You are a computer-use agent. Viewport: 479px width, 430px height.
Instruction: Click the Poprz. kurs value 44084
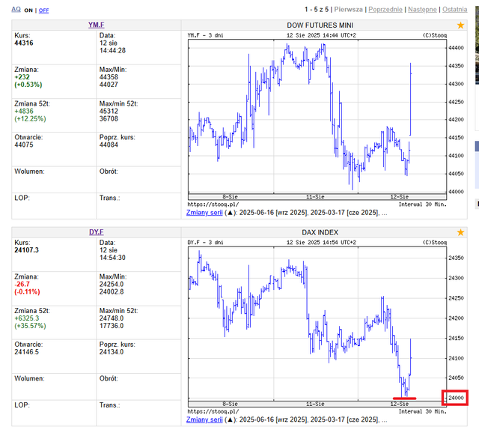pos(109,145)
